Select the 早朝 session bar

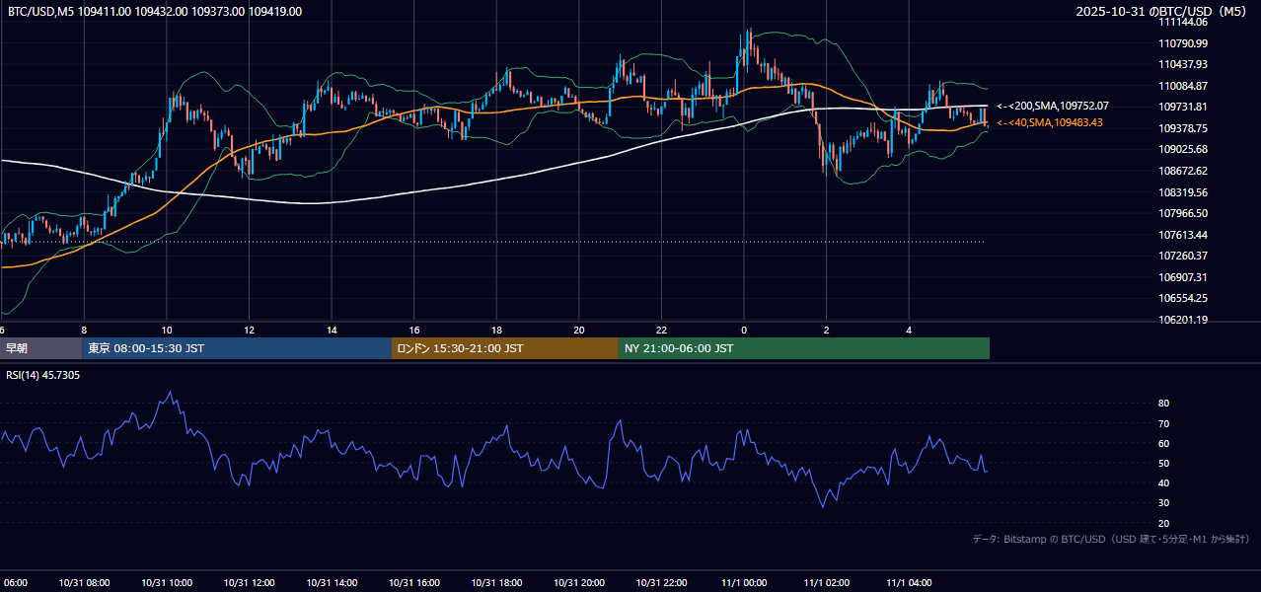click(40, 348)
